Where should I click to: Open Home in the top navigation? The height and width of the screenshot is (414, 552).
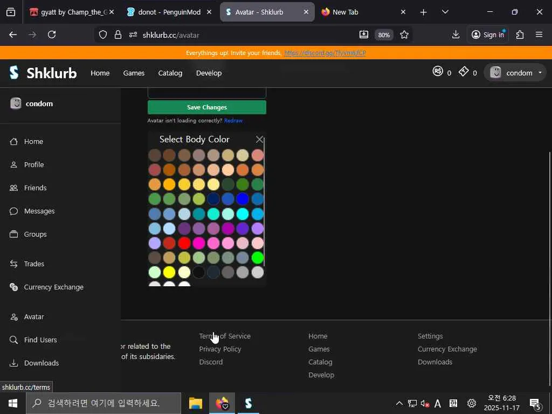[100, 73]
